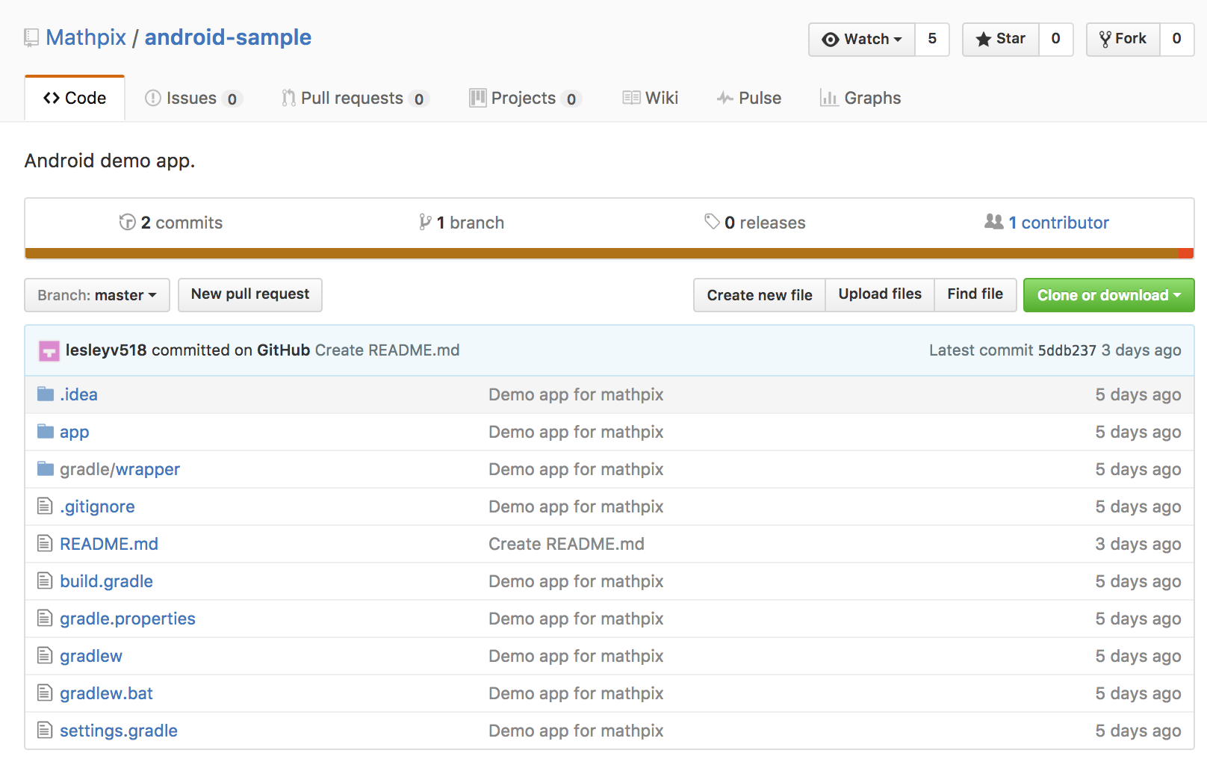Click the tag icon beside 0 releases

712,221
